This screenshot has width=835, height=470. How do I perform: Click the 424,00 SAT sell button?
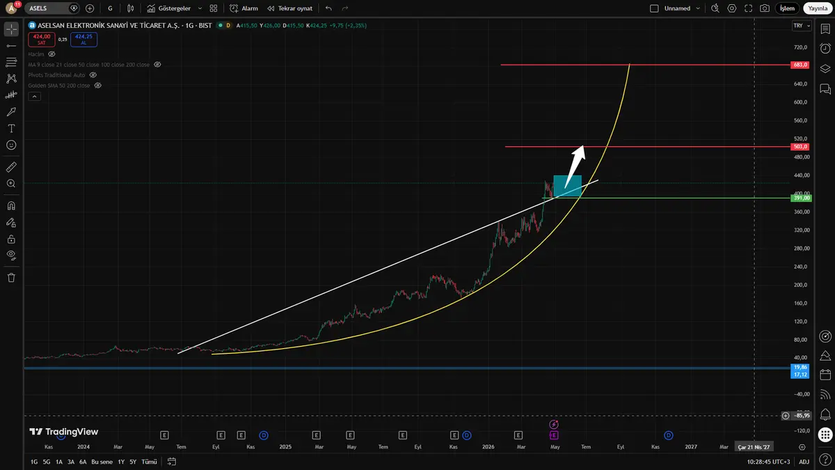[42, 39]
